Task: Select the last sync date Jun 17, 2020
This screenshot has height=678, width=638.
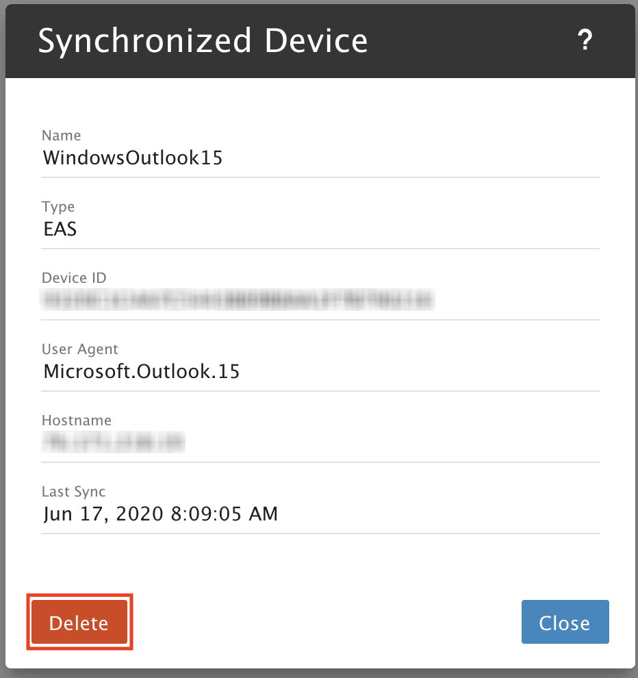Action: [103, 514]
